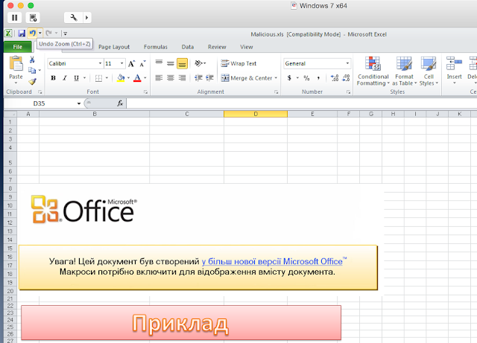Toggle Bold formatting
Screen dimensions: 477x343
click(53, 78)
